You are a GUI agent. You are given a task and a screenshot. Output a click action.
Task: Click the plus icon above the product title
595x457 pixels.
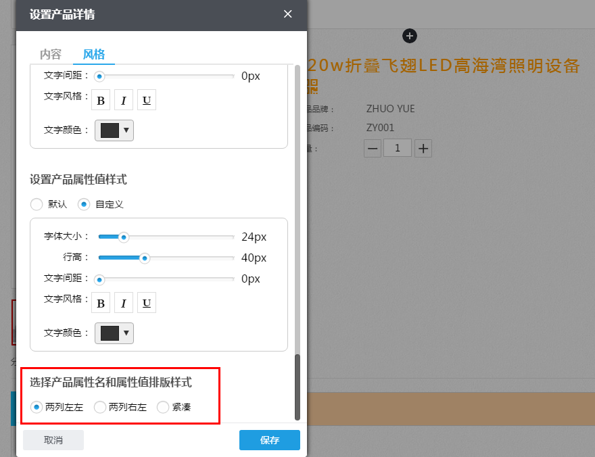[x=410, y=36]
